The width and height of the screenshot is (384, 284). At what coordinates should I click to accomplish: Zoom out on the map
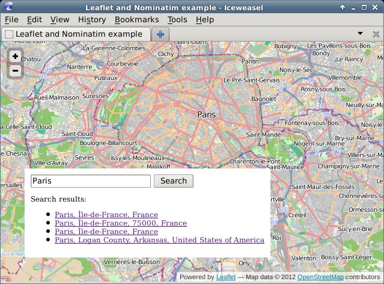point(15,71)
